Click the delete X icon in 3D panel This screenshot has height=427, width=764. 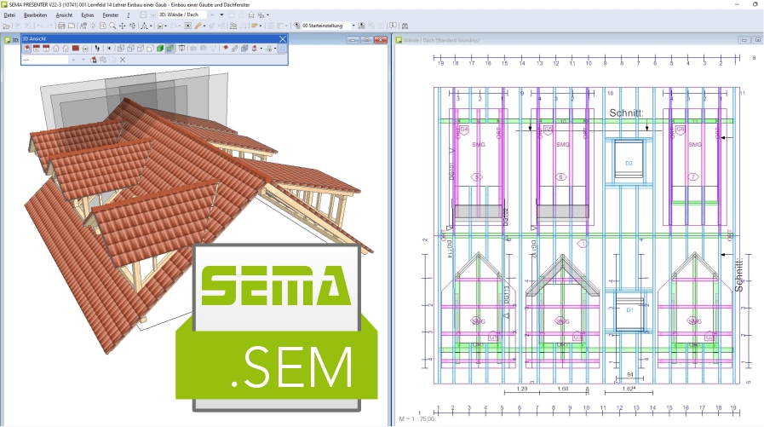pos(123,61)
